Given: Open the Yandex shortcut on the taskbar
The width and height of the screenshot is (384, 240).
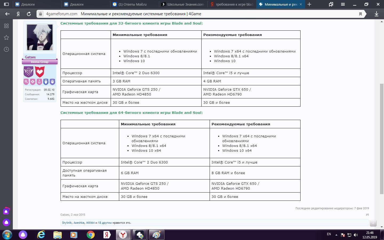Looking at the screenshot, I should (x=107, y=235).
